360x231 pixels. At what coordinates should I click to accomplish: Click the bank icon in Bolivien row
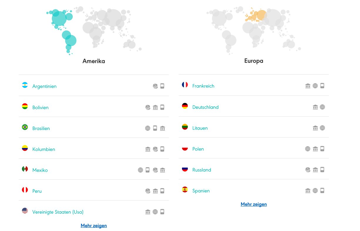(x=155, y=108)
